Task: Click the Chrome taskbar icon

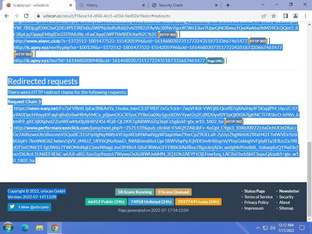Action: (x=54, y=228)
